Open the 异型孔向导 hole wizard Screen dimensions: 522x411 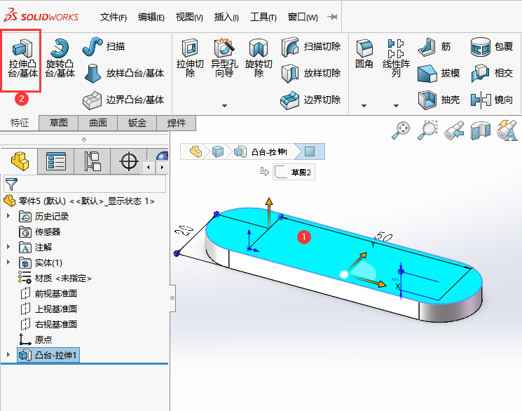(224, 59)
